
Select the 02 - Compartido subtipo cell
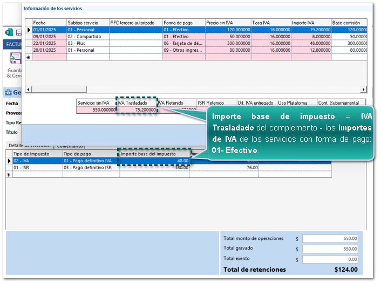pyautogui.click(x=87, y=37)
